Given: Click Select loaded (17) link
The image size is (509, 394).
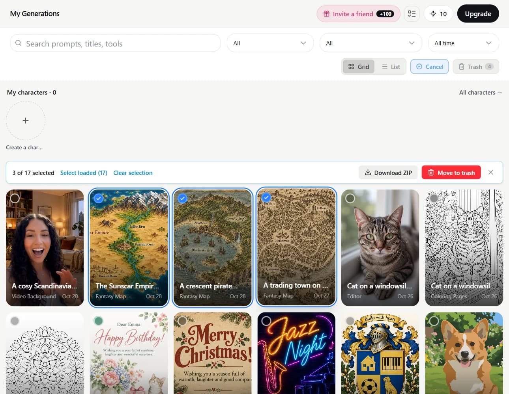Looking at the screenshot, I should [84, 173].
